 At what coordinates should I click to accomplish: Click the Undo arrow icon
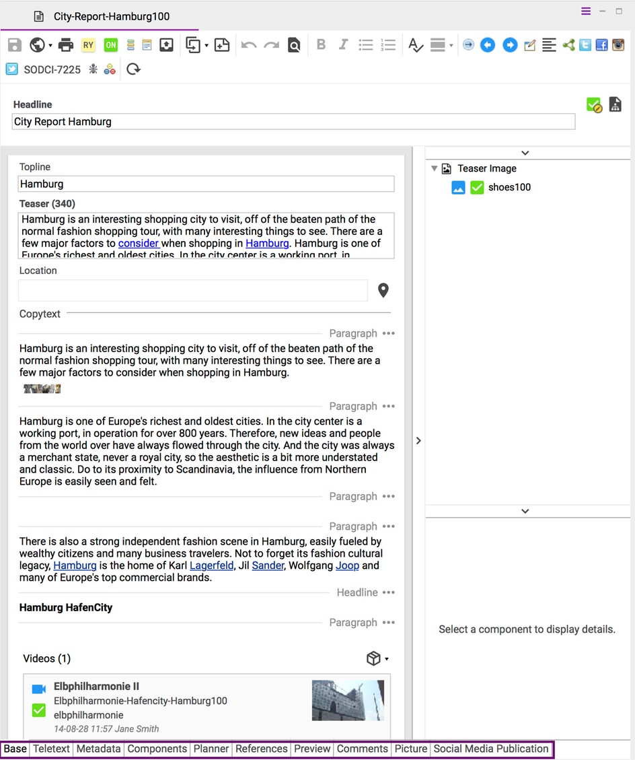(249, 45)
